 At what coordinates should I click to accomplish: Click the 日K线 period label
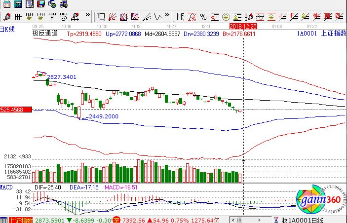[8, 30]
